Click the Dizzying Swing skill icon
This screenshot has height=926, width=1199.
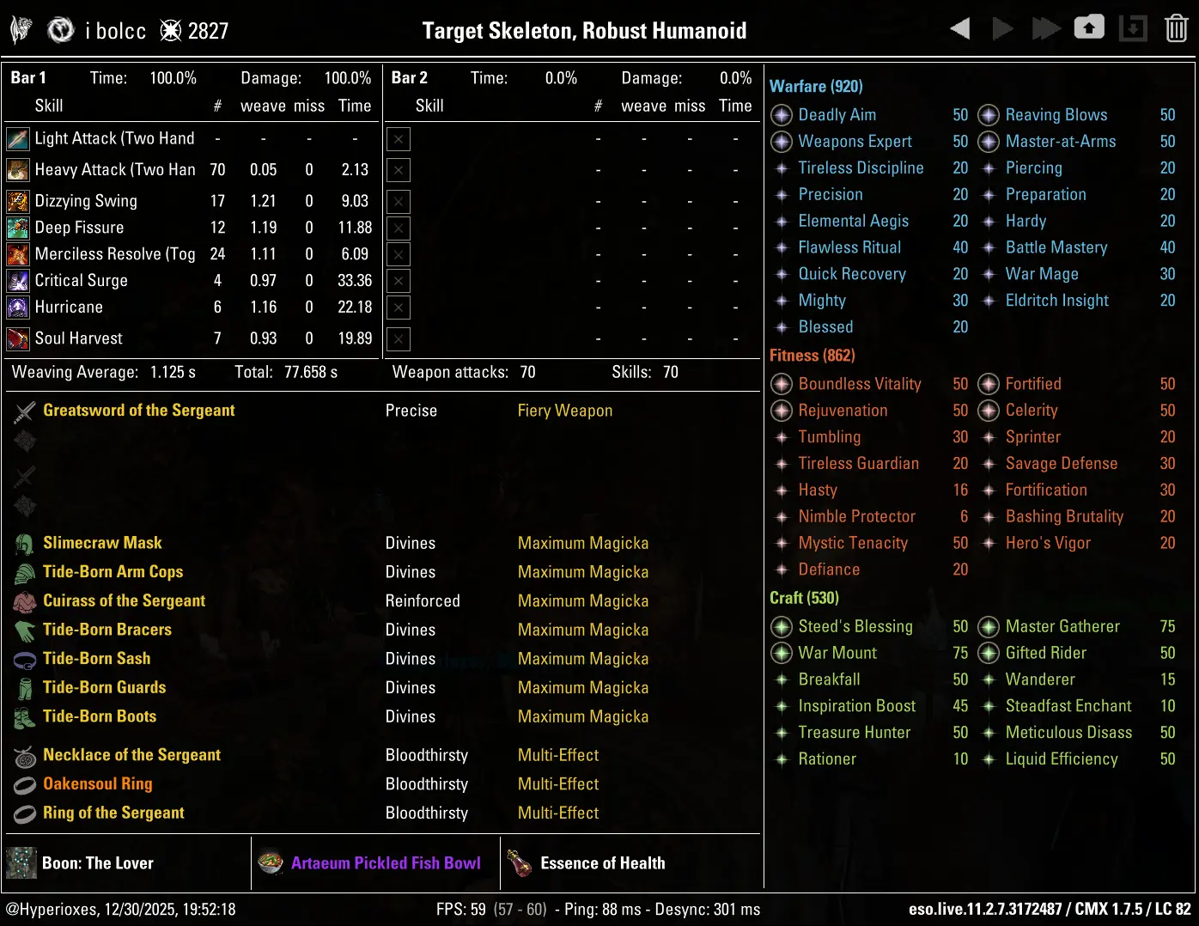point(18,202)
